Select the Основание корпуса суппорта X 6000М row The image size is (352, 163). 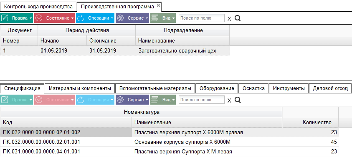[170, 142]
